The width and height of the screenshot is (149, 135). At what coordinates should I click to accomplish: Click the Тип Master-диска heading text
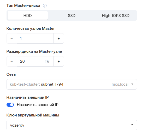pos(23,5)
